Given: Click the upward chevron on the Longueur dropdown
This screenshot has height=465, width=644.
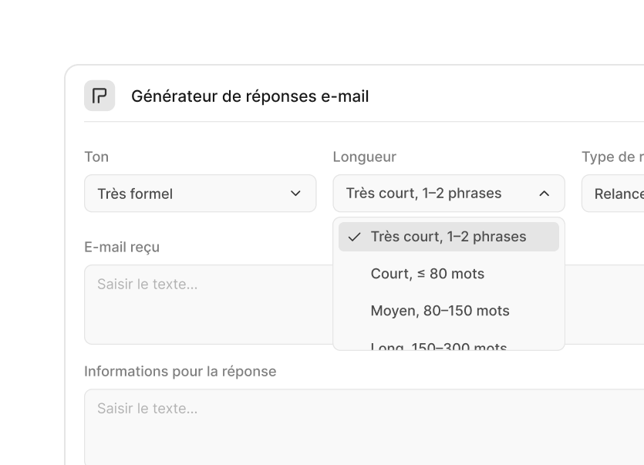Looking at the screenshot, I should 546,194.
